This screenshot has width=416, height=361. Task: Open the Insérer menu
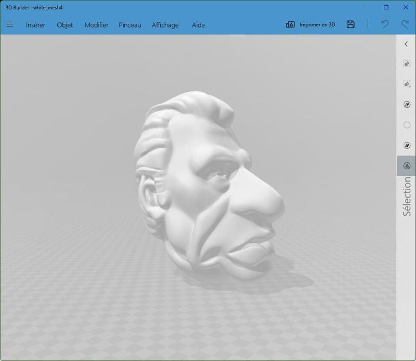pos(35,25)
